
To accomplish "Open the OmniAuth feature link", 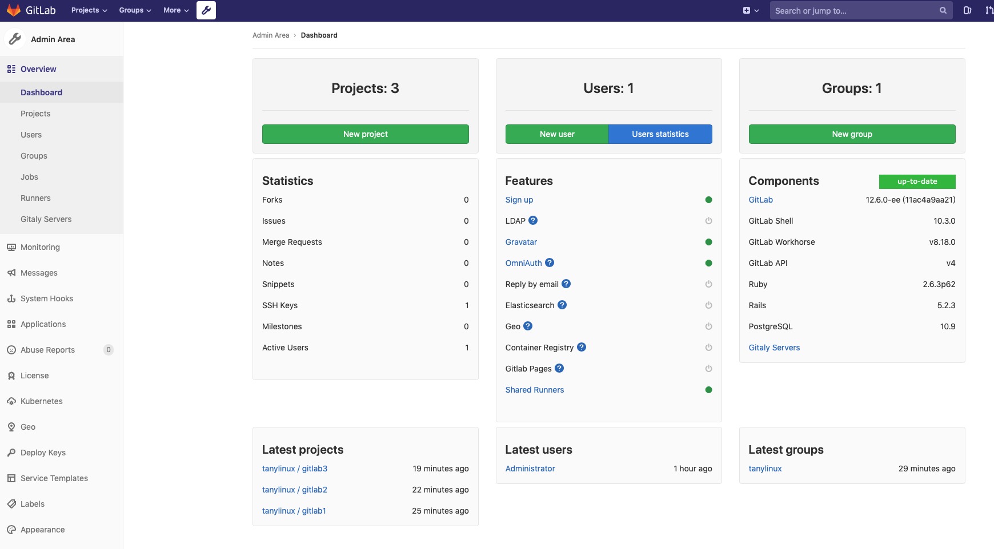I will [523, 263].
